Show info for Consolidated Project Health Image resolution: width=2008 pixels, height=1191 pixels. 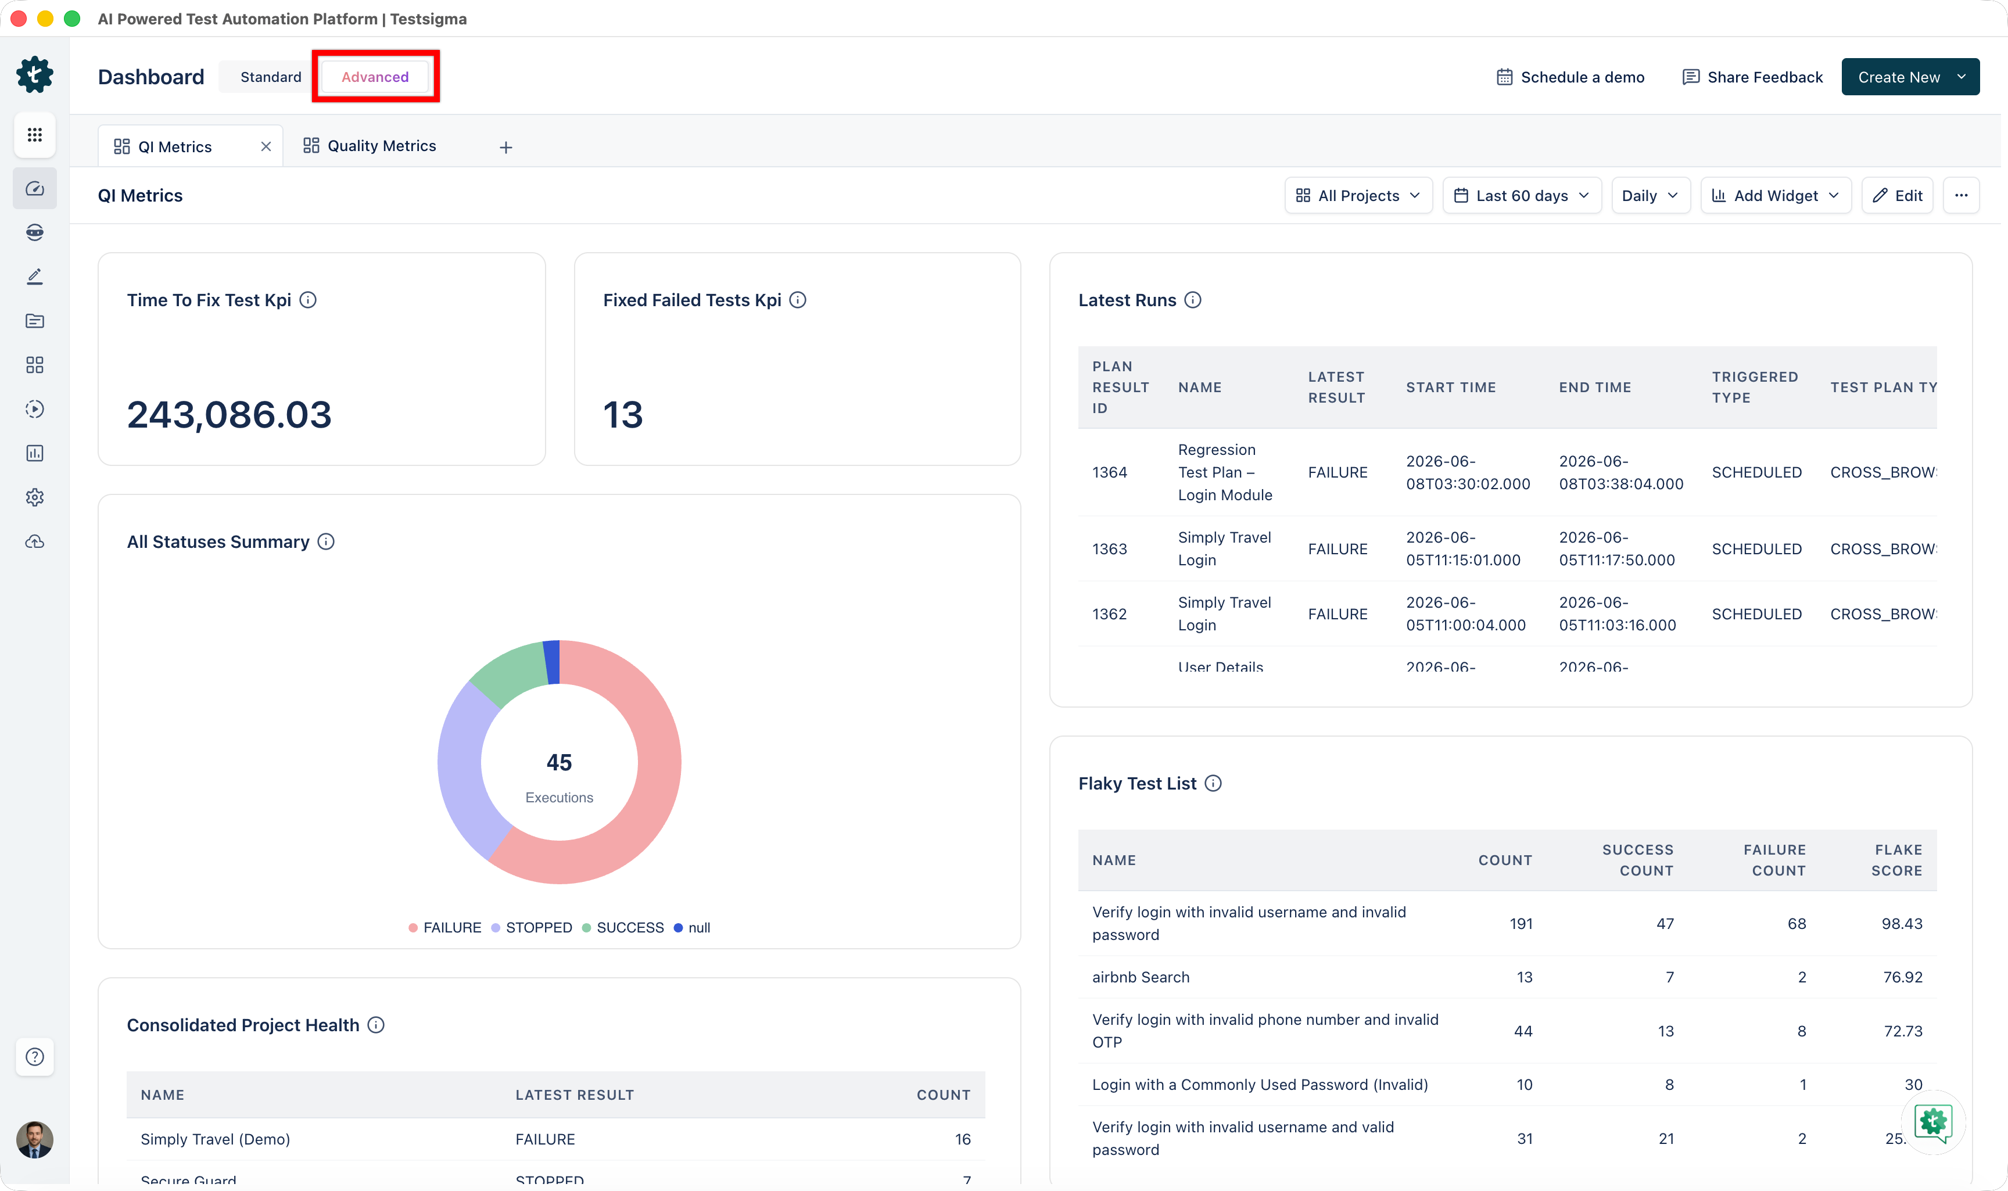[375, 1025]
